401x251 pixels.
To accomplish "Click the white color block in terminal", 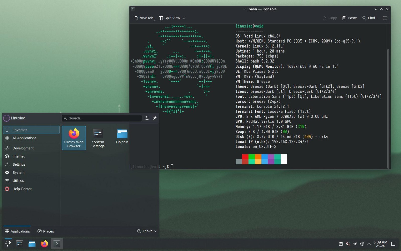I will 284,159.
